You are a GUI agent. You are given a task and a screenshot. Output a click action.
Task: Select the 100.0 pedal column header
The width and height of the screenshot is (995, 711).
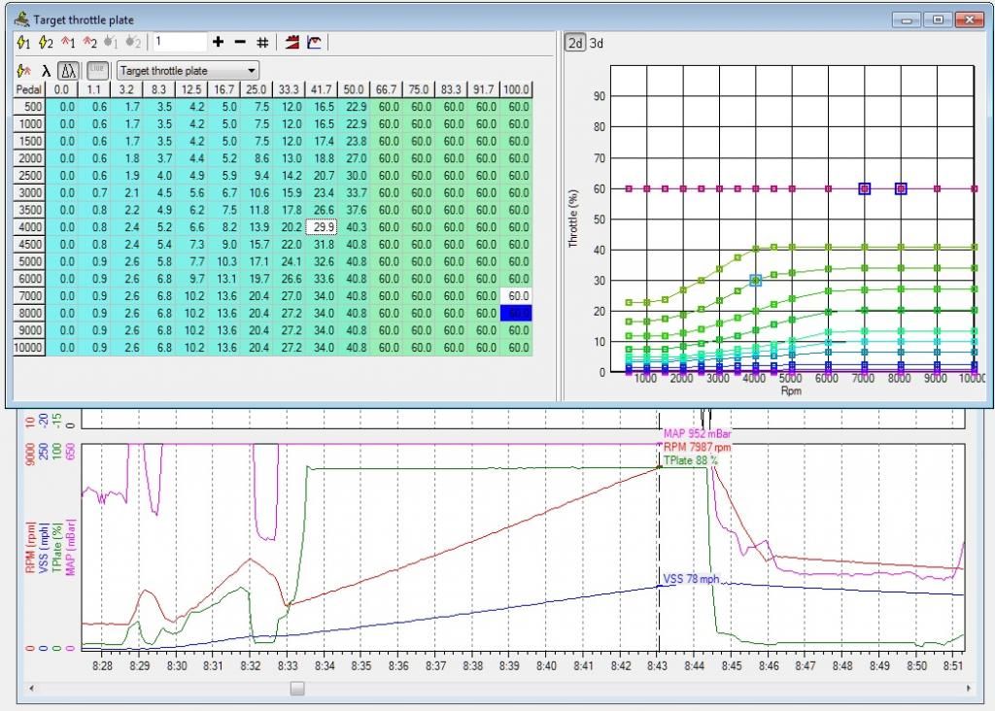click(518, 89)
